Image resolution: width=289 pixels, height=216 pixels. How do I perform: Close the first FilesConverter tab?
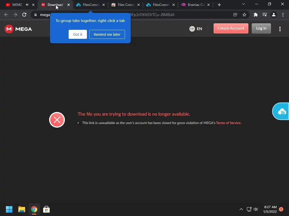[x=104, y=5]
